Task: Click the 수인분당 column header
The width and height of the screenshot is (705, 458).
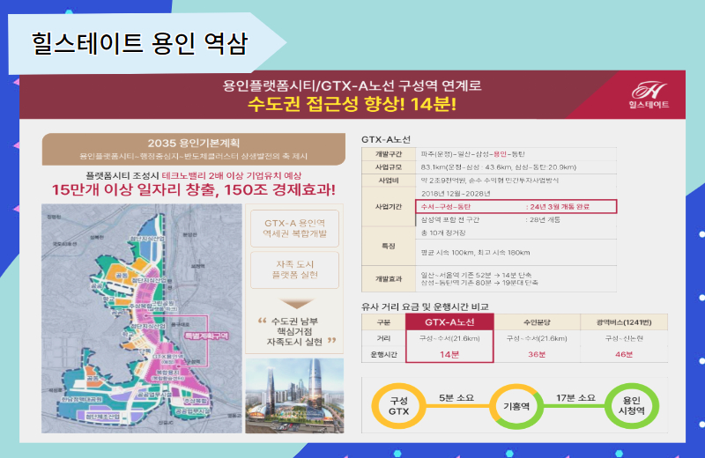Action: coord(537,322)
